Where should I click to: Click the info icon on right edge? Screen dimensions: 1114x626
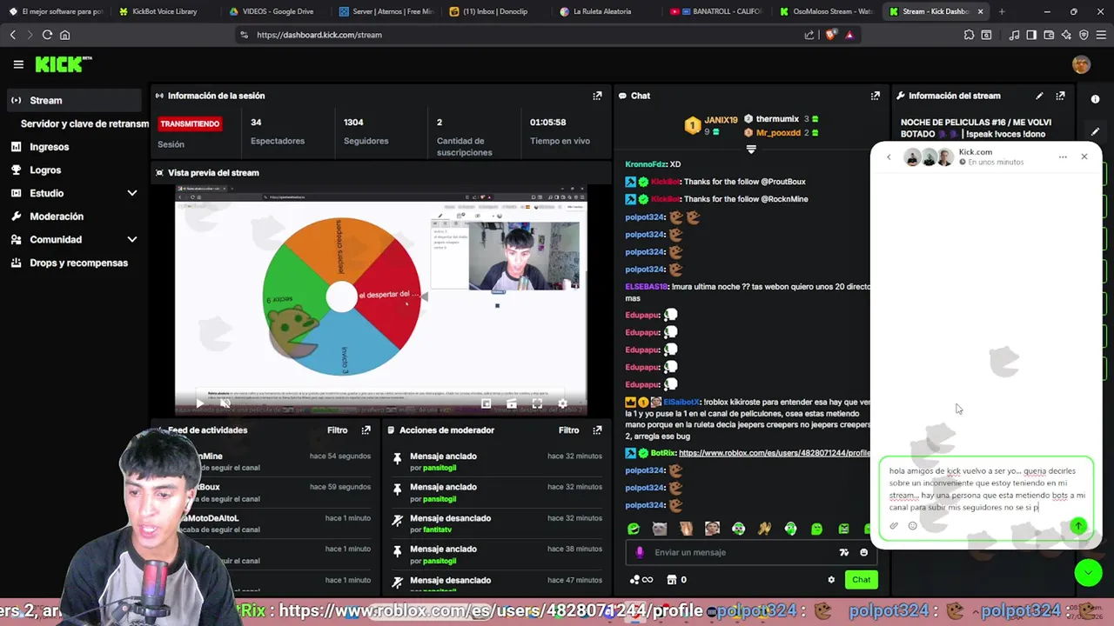1095,99
